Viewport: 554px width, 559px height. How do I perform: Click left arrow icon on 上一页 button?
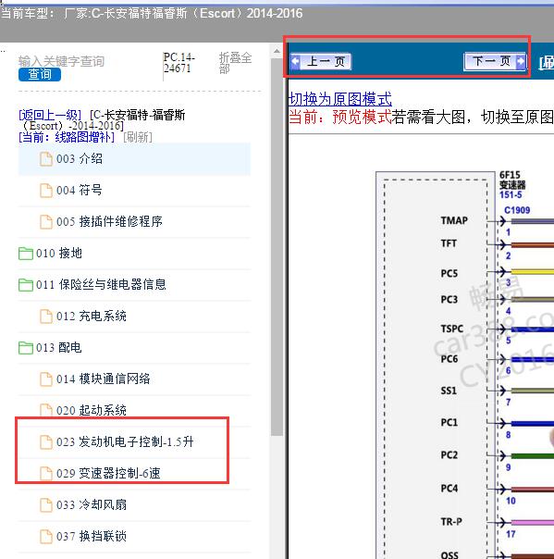295,61
